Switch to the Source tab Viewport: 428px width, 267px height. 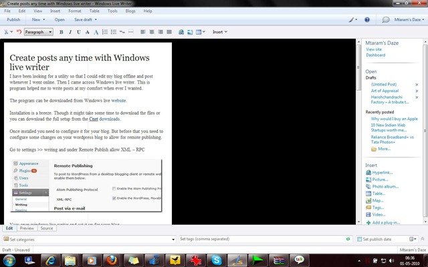pyautogui.click(x=47, y=228)
